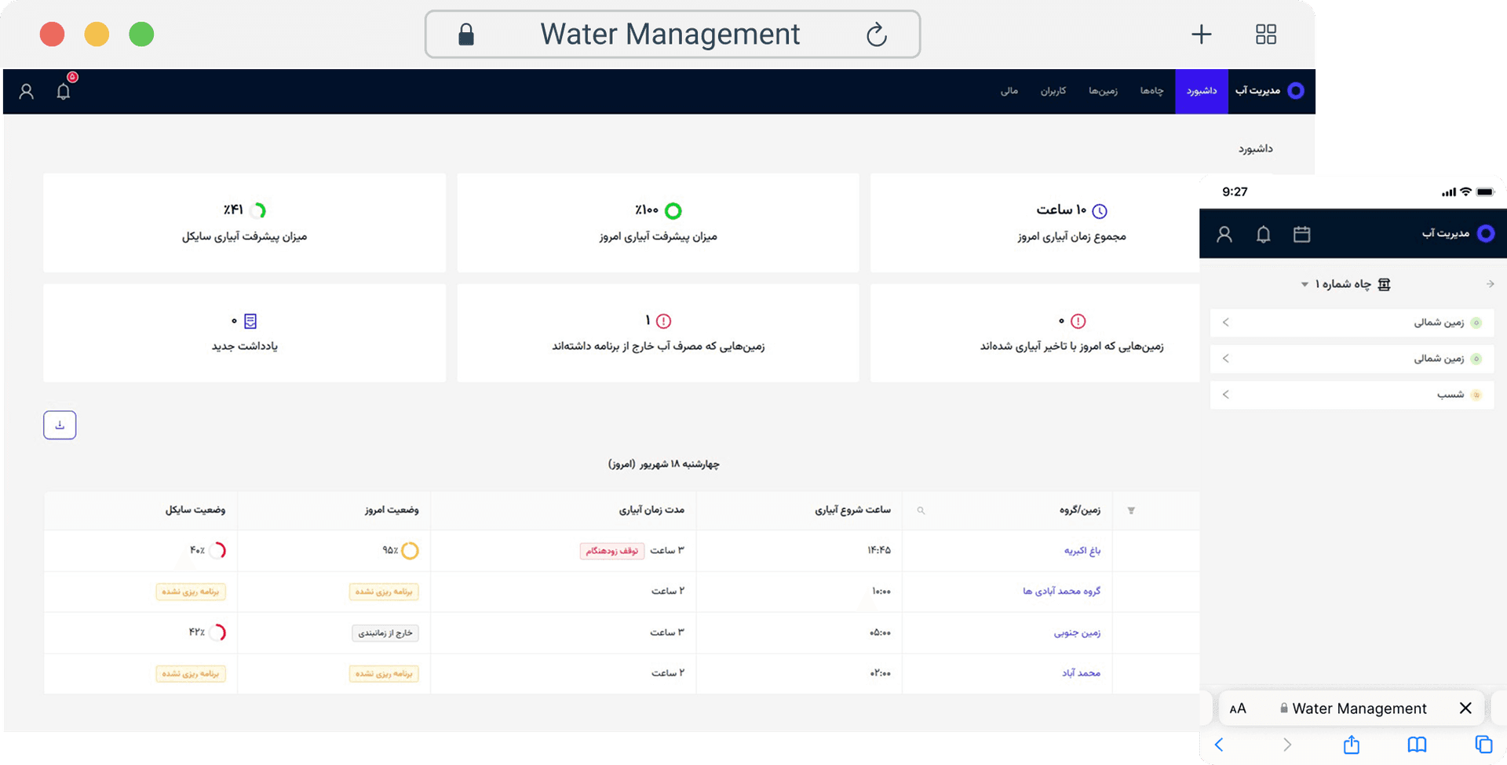Image resolution: width=1507 pixels, height=765 pixels.
Task: Go back in mobile Safari toolbar
Action: tap(1219, 744)
